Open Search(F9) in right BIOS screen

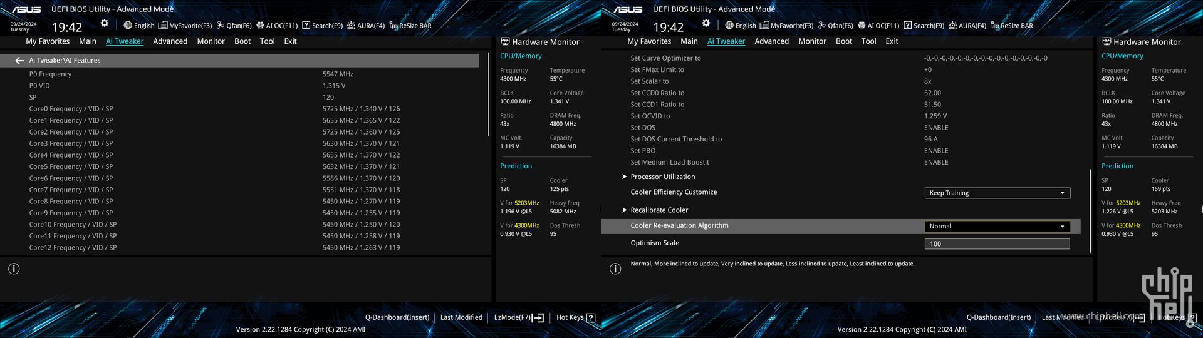pos(924,26)
